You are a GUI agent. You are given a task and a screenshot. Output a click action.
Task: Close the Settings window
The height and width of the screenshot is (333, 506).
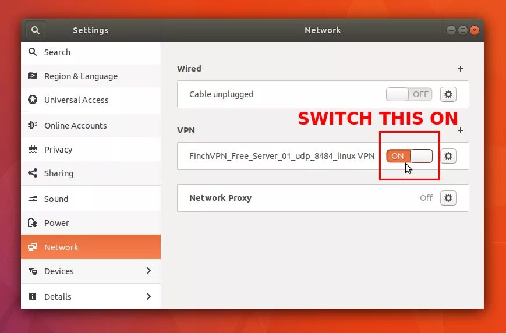[474, 30]
